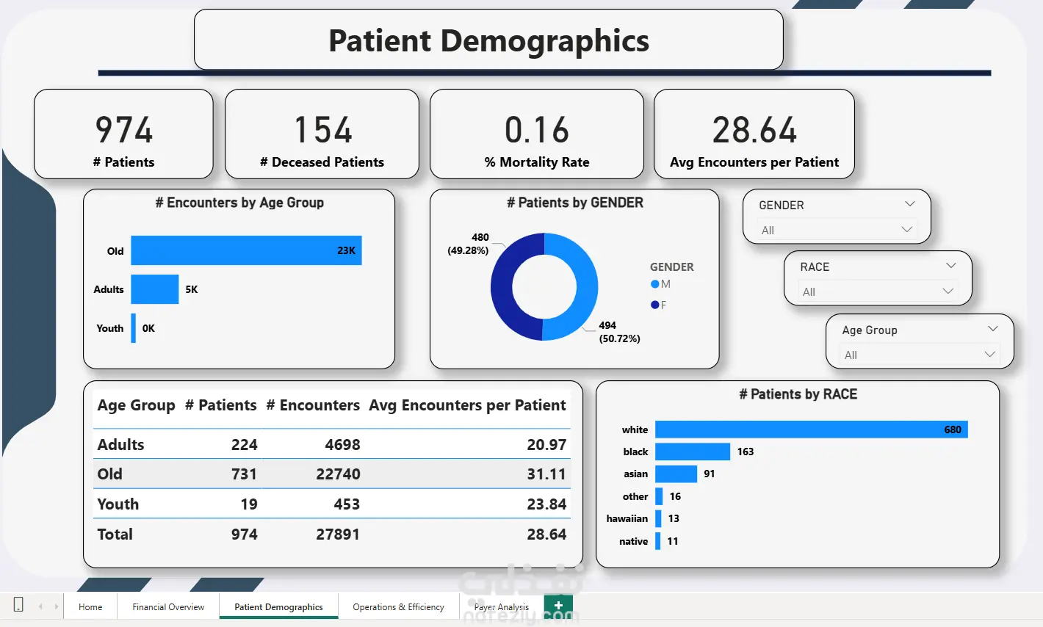Select the black bar in Patients by RACE
Image resolution: width=1043 pixels, height=627 pixels.
(693, 452)
